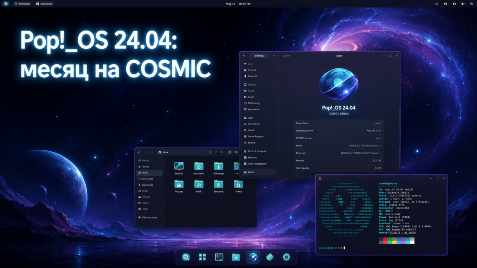The image size is (477, 268).
Task: Select Downloads in the Files sidebar
Action: [149, 185]
